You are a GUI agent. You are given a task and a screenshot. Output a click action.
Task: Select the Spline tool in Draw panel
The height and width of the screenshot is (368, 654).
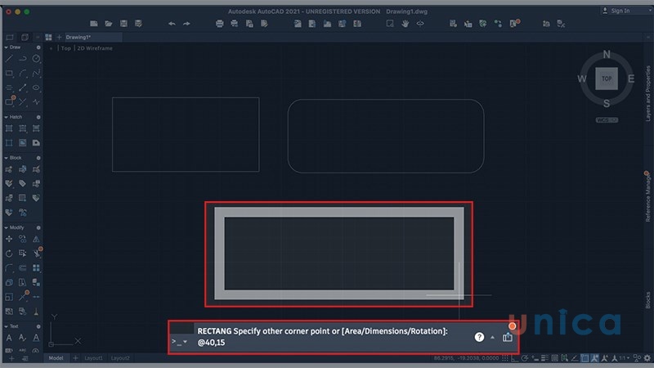pyautogui.click(x=36, y=74)
